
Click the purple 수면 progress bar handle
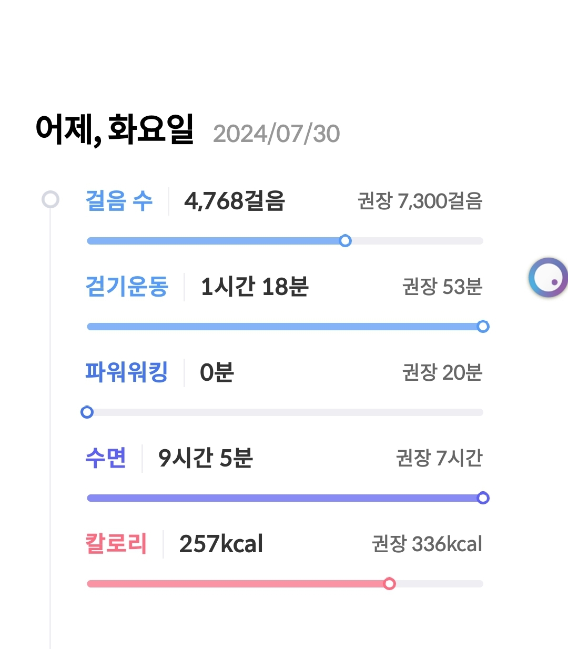(483, 498)
